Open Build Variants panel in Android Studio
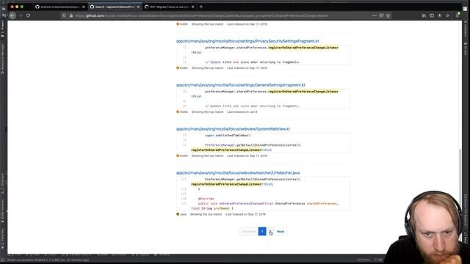This screenshot has width=470, height=264. coord(3,211)
